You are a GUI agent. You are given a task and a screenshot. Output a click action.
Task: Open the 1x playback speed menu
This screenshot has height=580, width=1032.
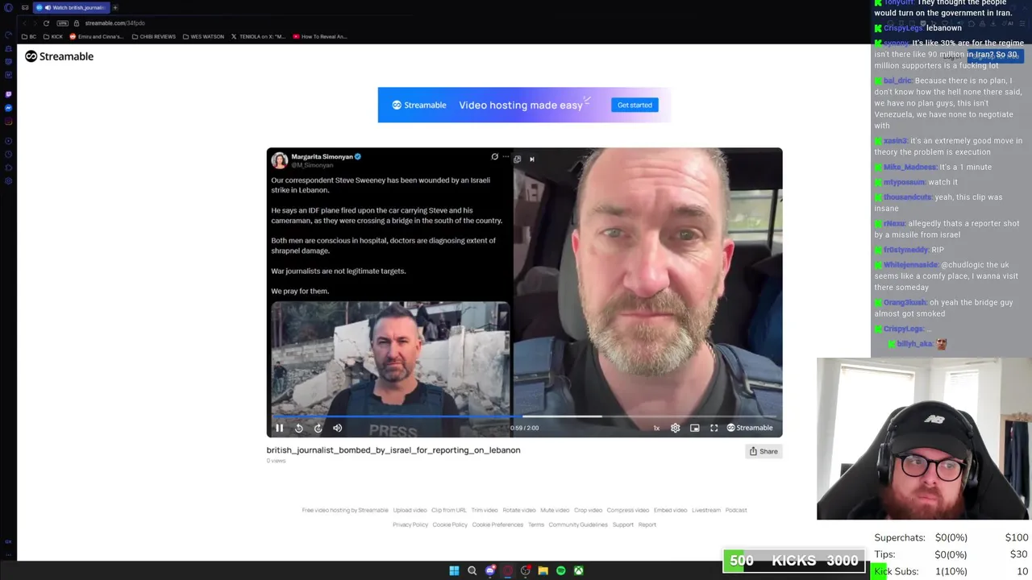656,428
